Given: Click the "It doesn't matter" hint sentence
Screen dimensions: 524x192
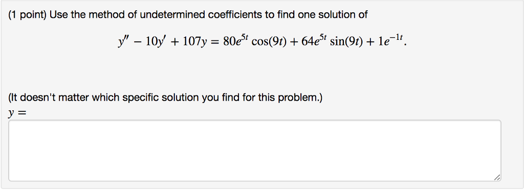Looking at the screenshot, I should click(165, 98).
